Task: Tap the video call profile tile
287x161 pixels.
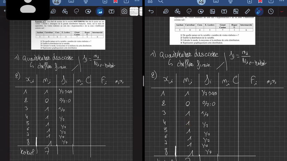Action: click(x=28, y=9)
